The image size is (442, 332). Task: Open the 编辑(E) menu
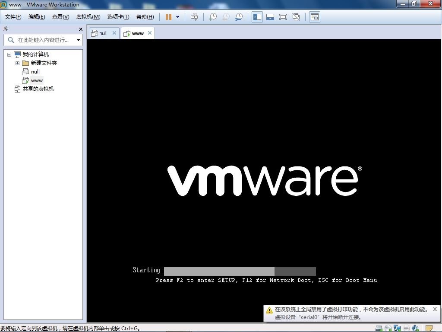click(37, 17)
